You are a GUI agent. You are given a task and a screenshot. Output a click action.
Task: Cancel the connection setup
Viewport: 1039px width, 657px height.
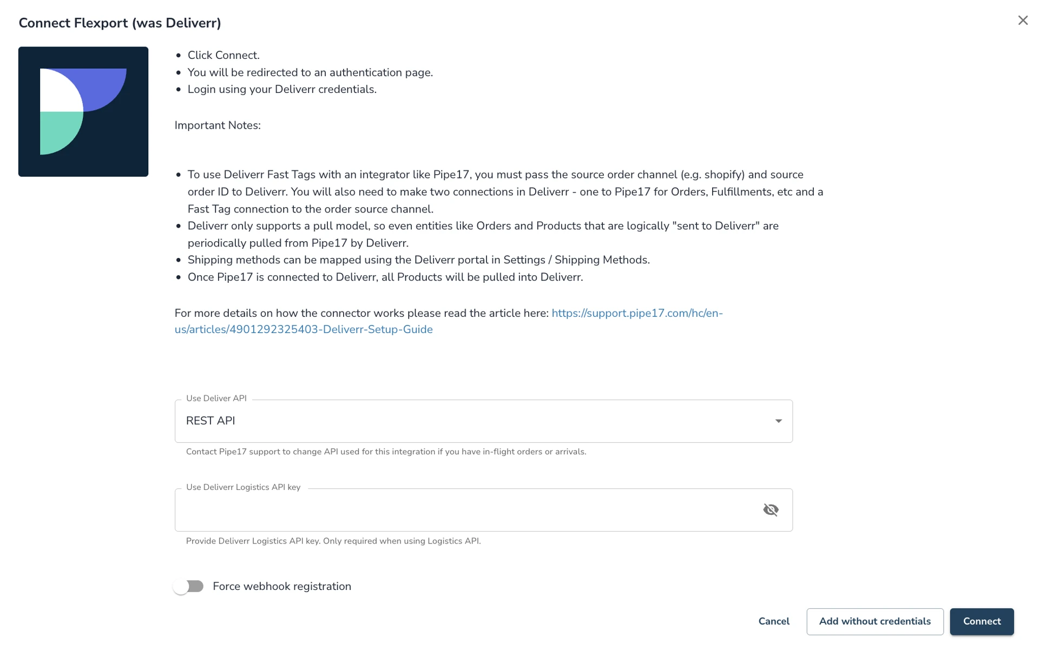[x=774, y=621]
